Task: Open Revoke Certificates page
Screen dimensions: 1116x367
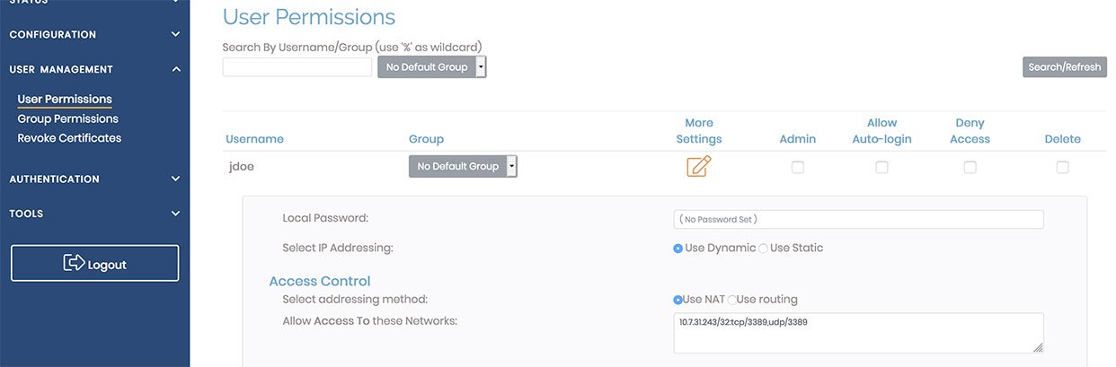Action: (69, 138)
